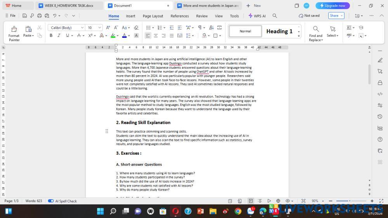Click the Upgrade now button
This screenshot has width=388, height=218.
click(x=333, y=6)
